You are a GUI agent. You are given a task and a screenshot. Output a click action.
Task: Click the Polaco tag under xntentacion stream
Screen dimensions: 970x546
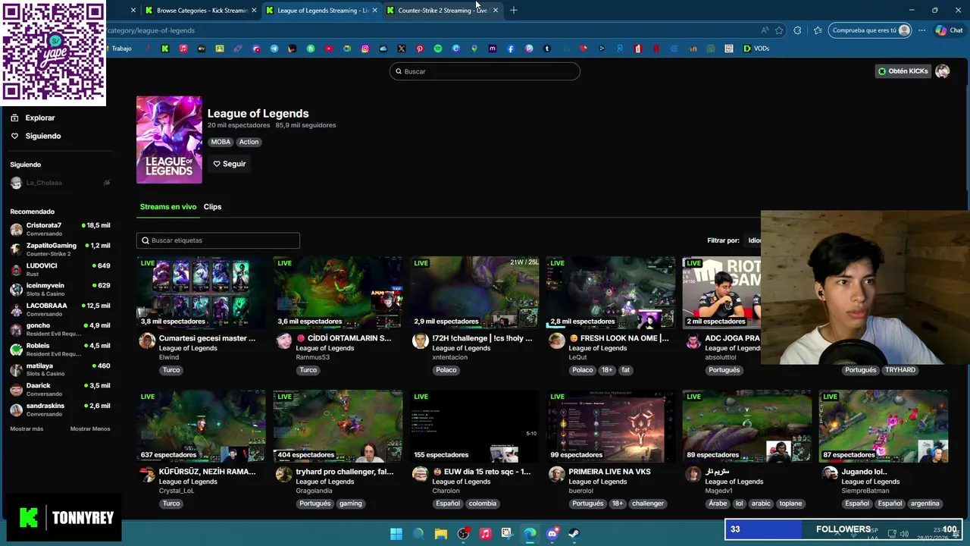(x=446, y=370)
